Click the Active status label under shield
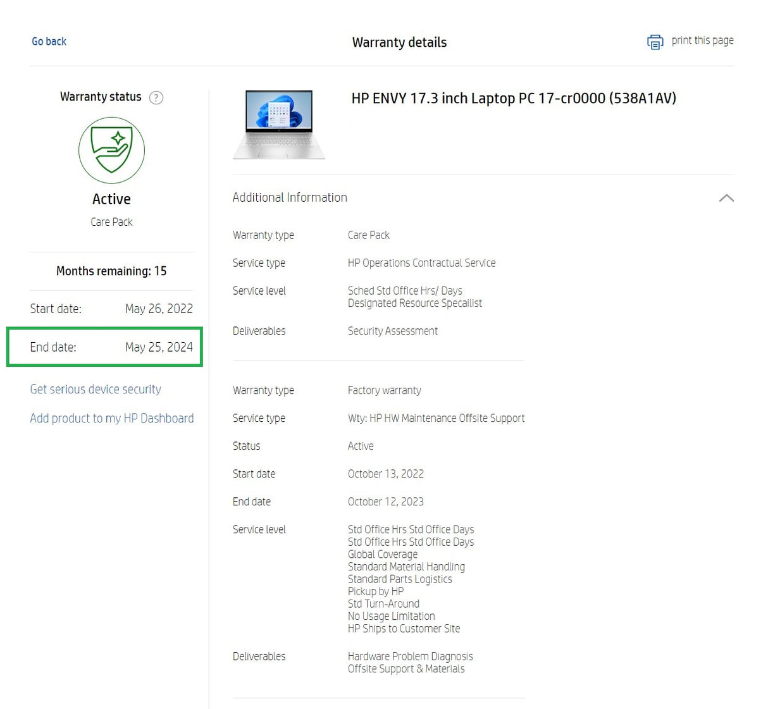Image resolution: width=768 pixels, height=709 pixels. (111, 199)
